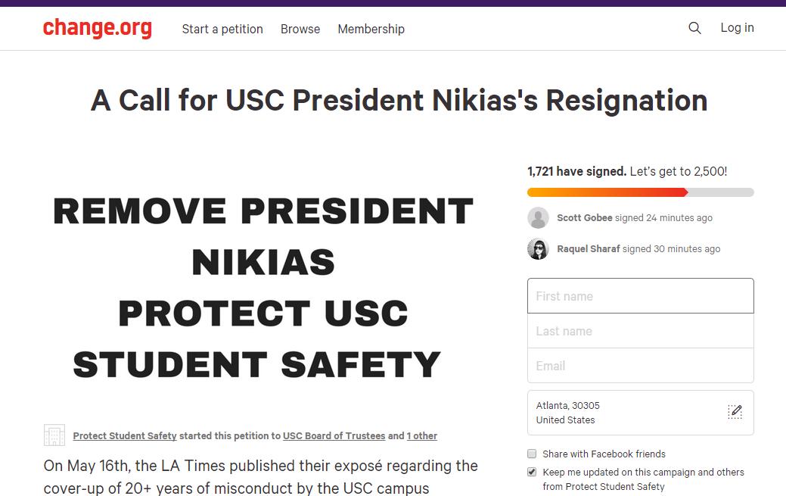The height and width of the screenshot is (496, 786).
Task: Open Start a petition
Action: point(222,29)
